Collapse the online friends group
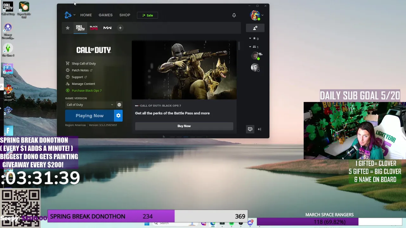406x228 pixels. [250, 47]
